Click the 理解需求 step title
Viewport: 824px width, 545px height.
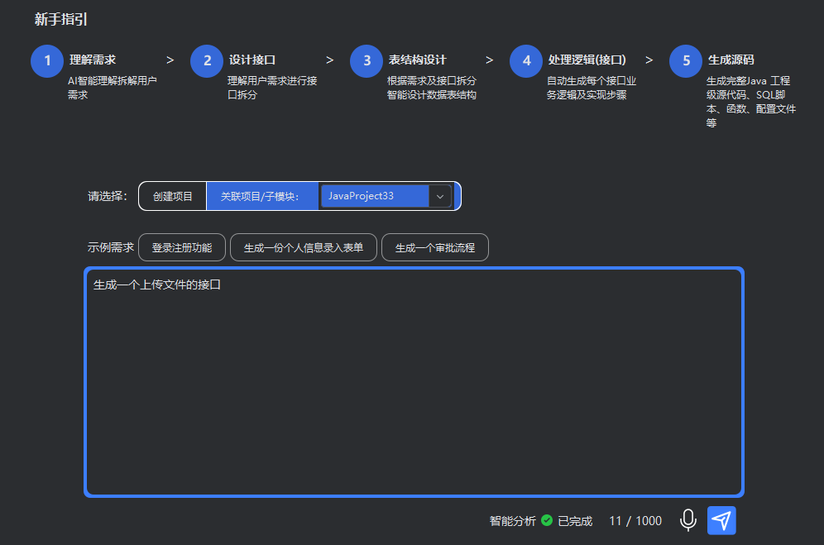pos(93,60)
